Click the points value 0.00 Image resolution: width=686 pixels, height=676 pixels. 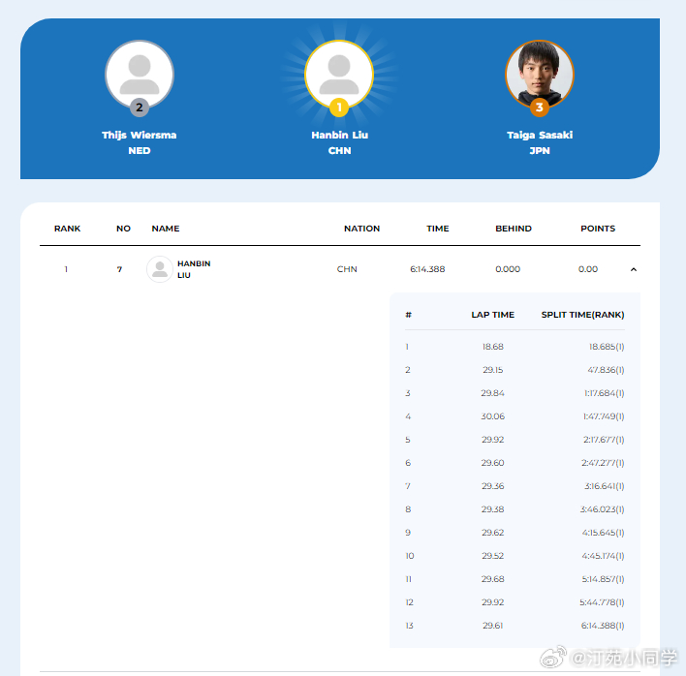(x=588, y=269)
